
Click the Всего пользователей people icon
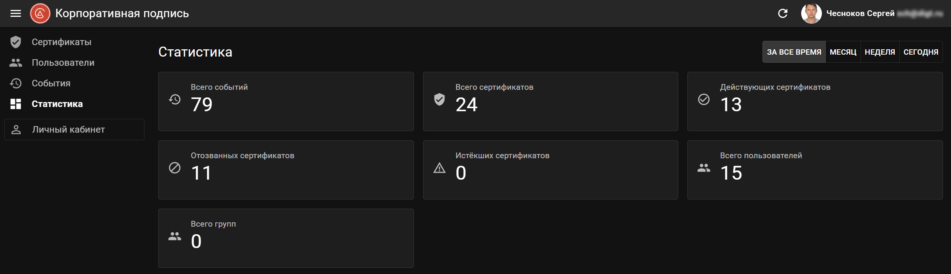click(x=704, y=168)
